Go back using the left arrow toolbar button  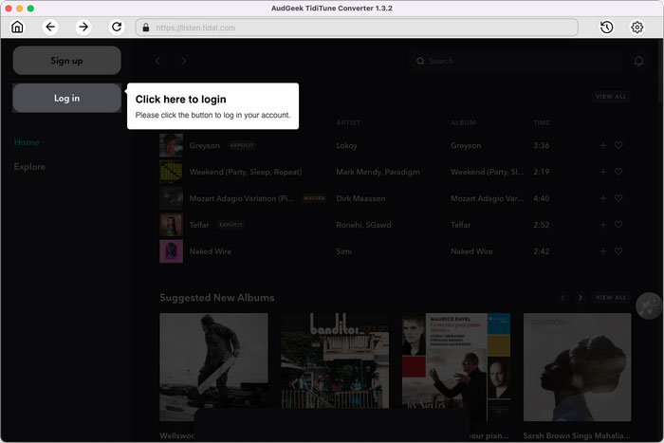[50, 28]
